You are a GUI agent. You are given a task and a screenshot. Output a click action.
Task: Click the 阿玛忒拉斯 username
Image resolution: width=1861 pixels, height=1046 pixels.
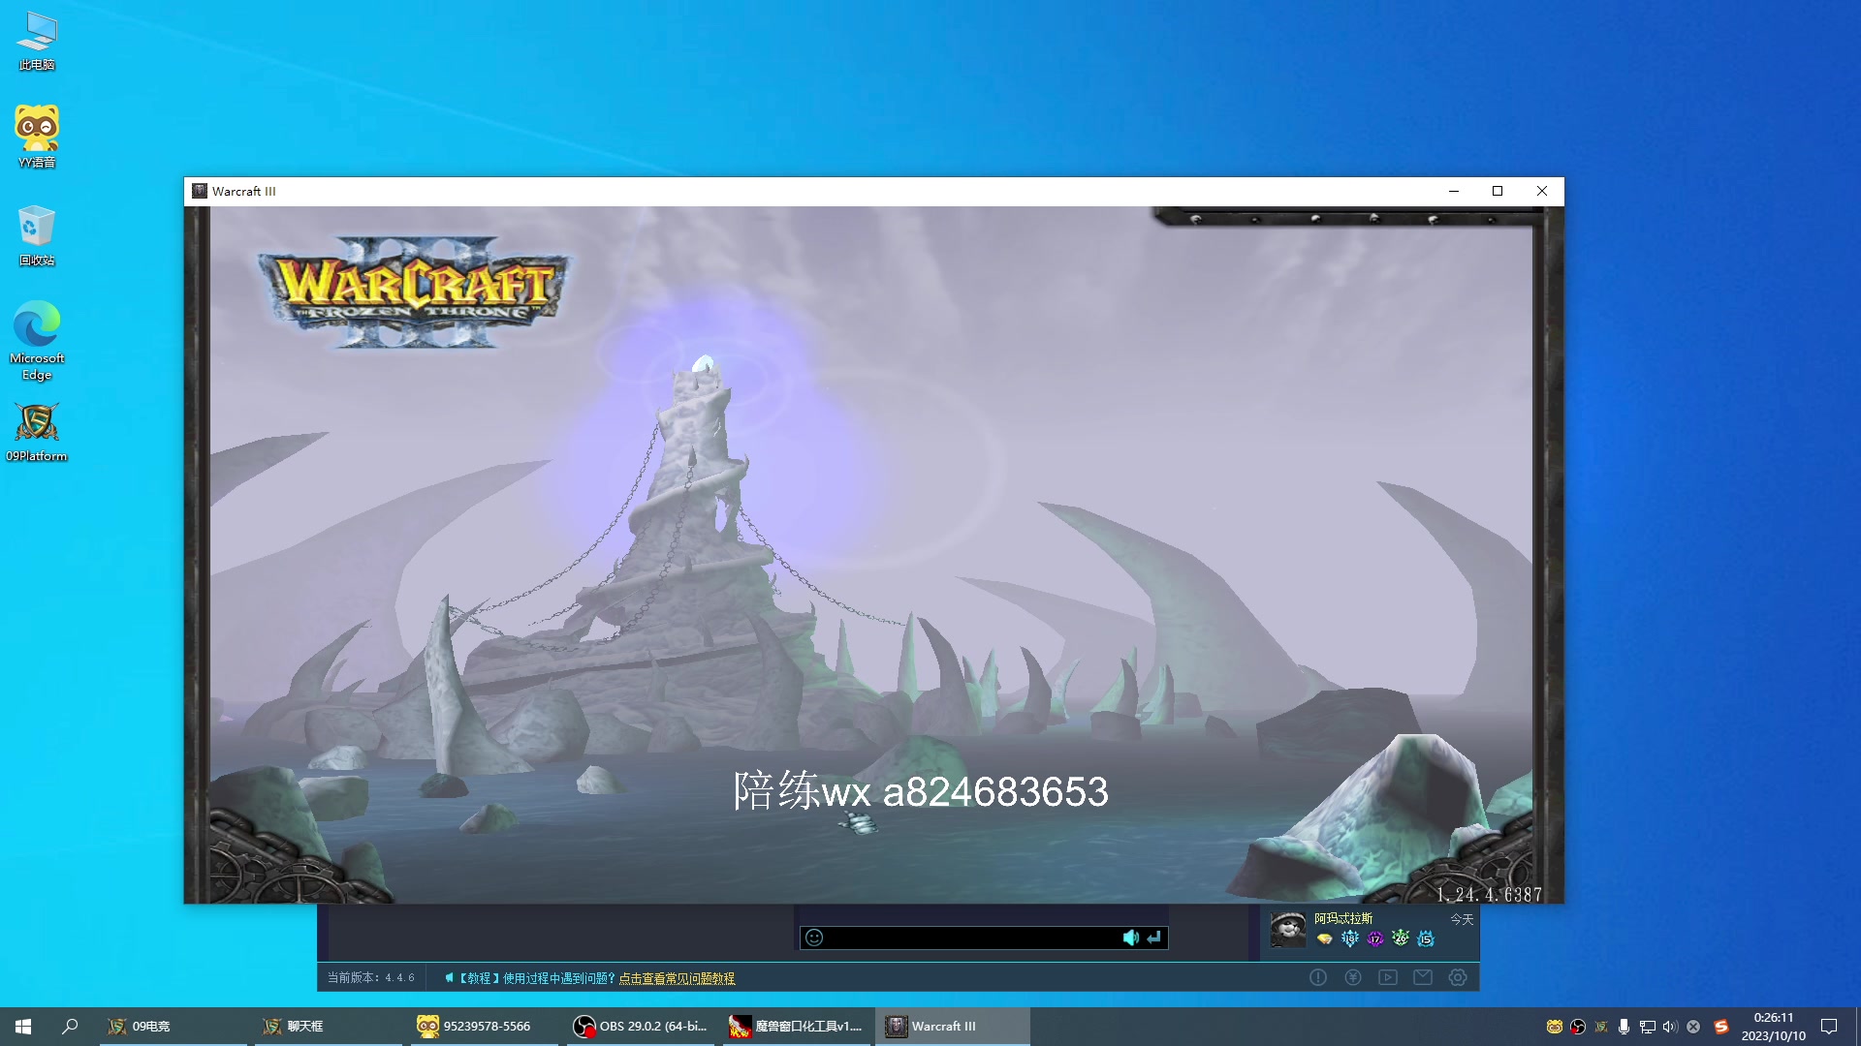click(x=1343, y=918)
